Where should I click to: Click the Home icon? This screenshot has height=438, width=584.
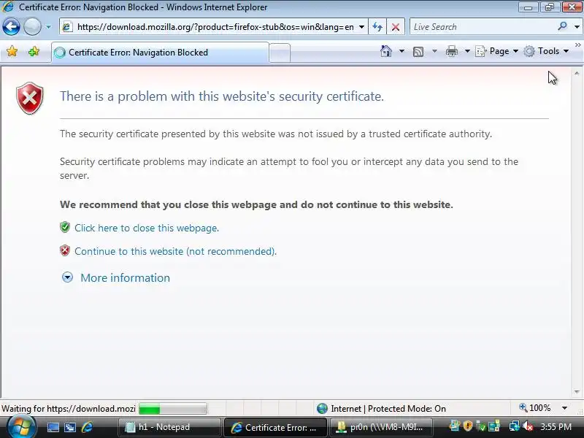(x=386, y=51)
